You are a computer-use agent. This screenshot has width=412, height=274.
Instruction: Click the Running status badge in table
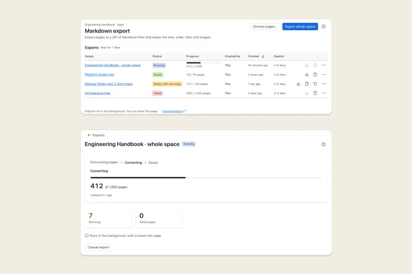tap(159, 65)
